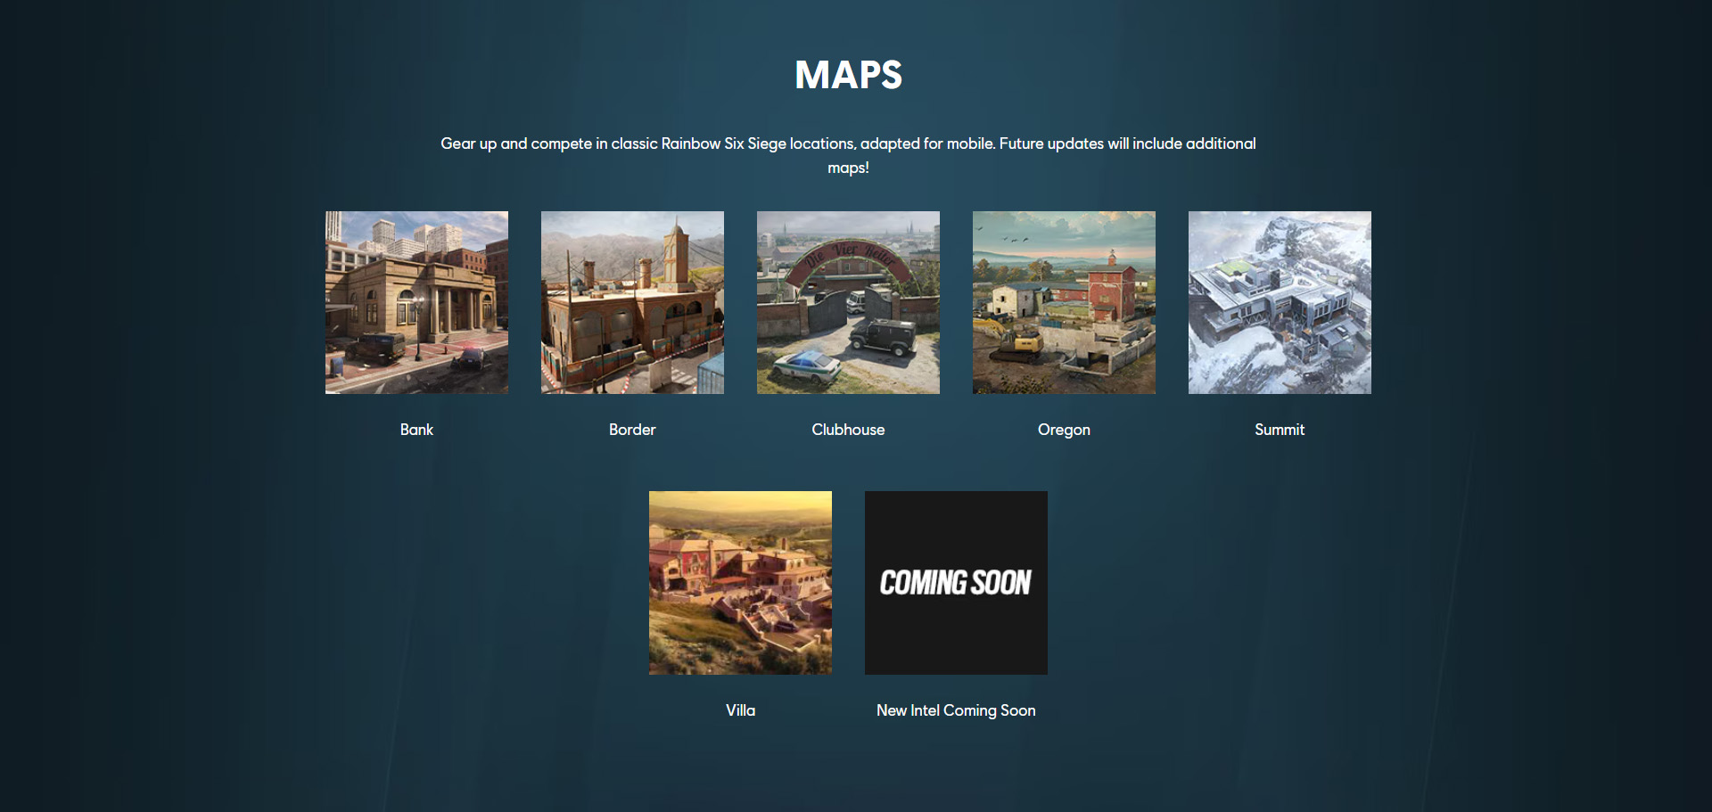This screenshot has height=812, width=1712.
Task: Click the Clubhouse map picture
Action: (848, 302)
